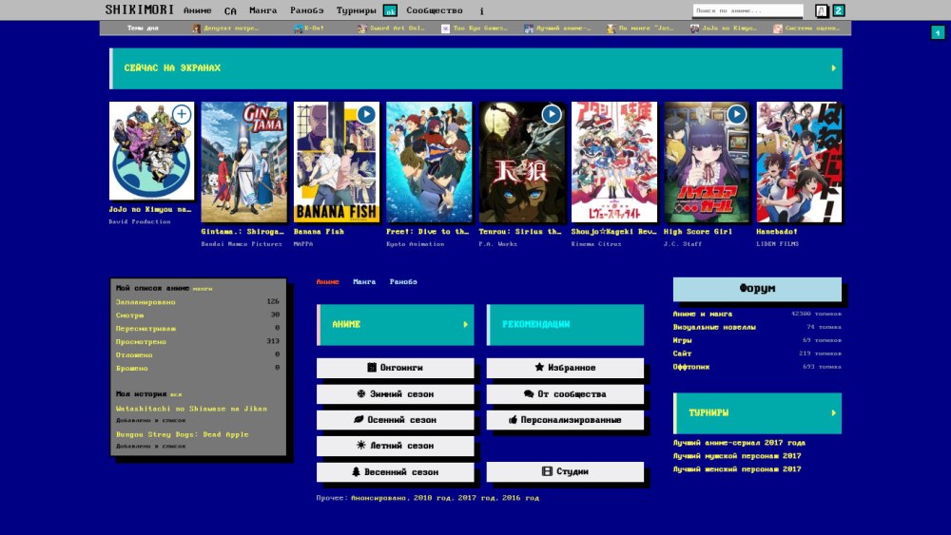Open the Free! Dive to the Future poster
951x535 pixels.
pos(429,162)
